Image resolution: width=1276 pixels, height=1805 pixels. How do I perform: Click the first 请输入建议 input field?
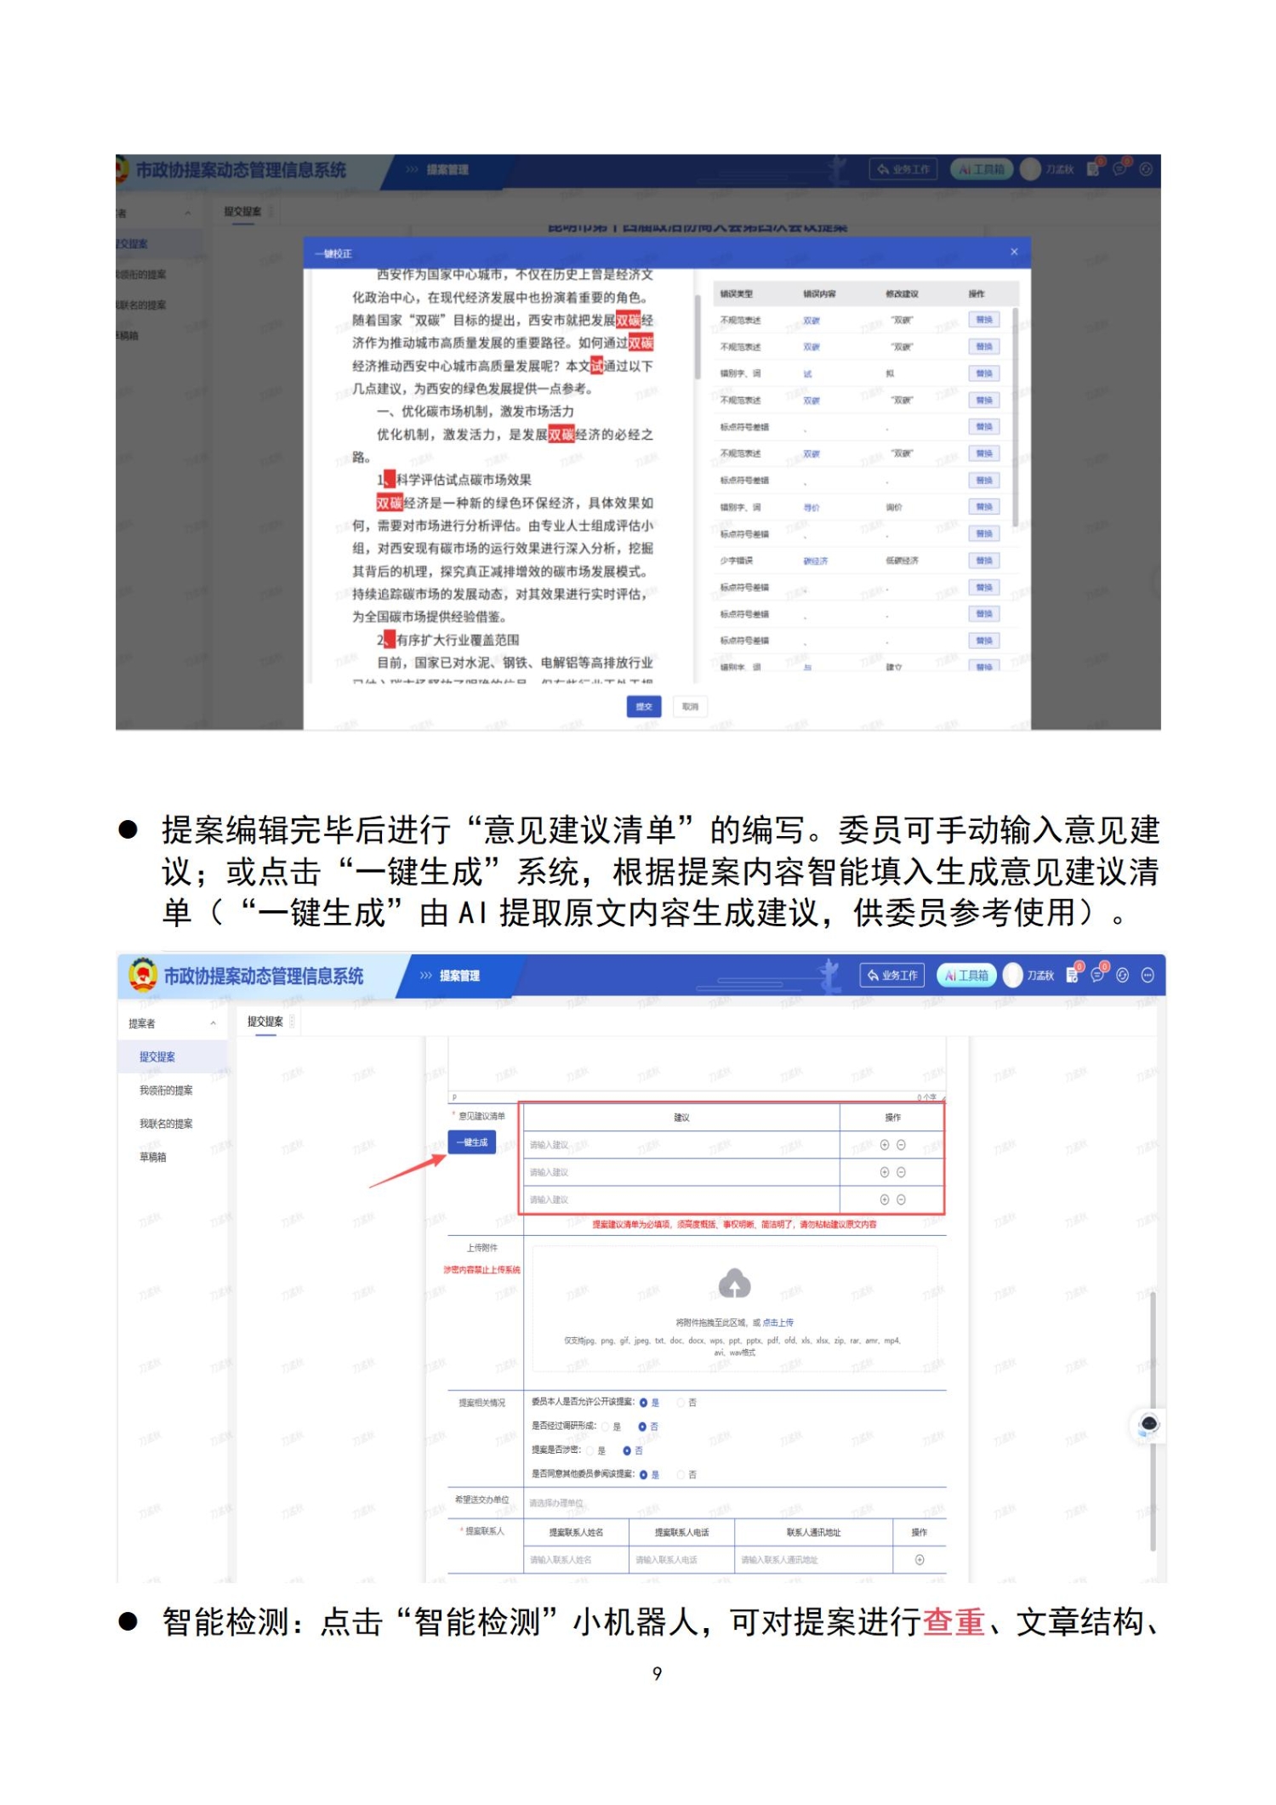pos(681,1145)
